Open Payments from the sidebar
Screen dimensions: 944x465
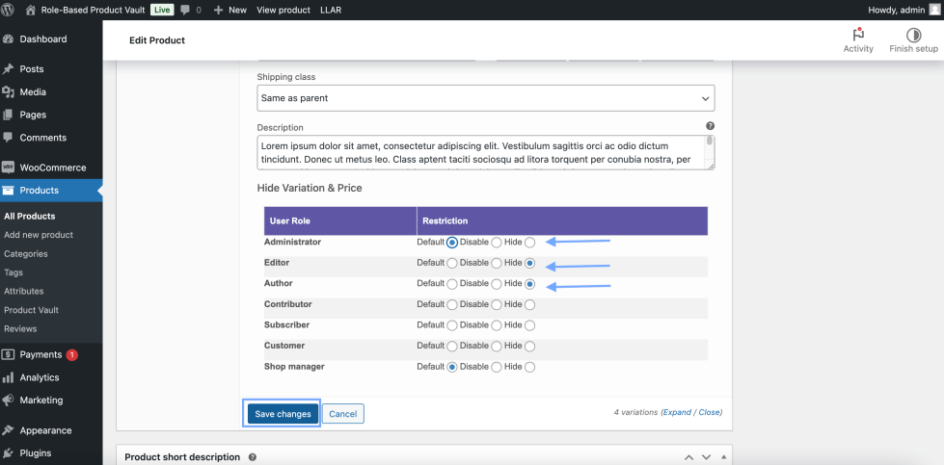click(40, 354)
